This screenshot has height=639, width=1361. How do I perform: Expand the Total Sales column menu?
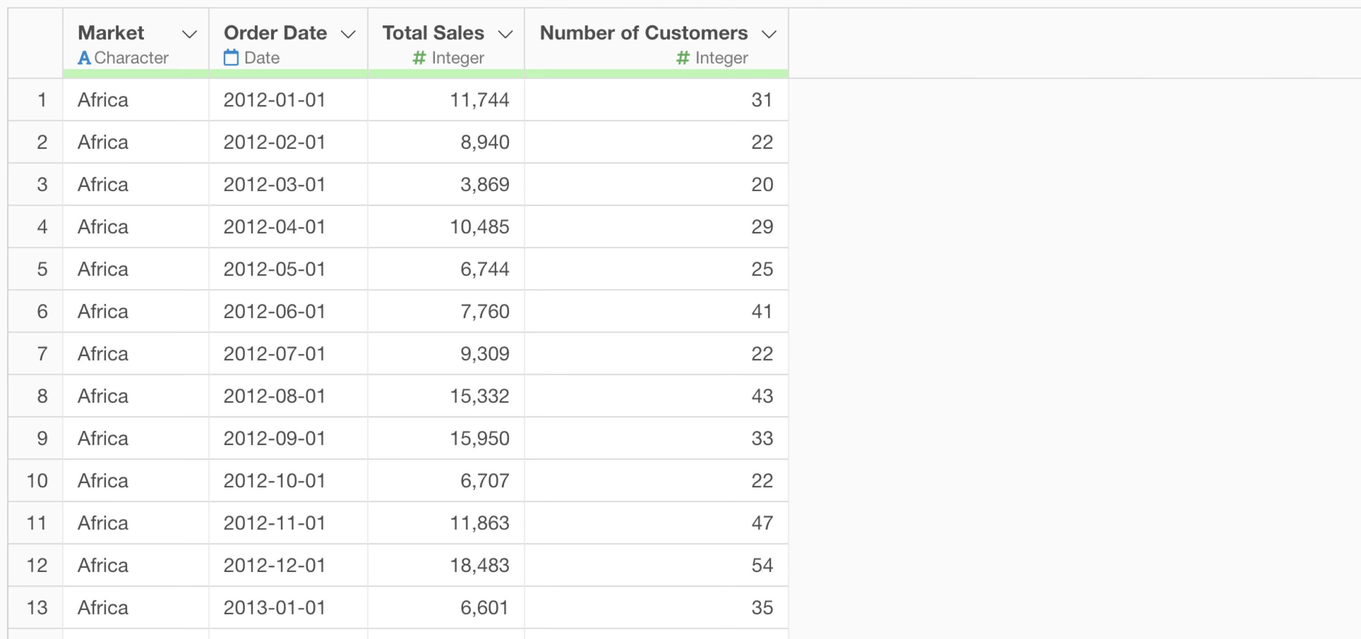(x=505, y=34)
